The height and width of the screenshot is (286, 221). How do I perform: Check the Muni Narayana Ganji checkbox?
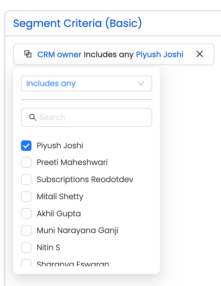click(26, 230)
